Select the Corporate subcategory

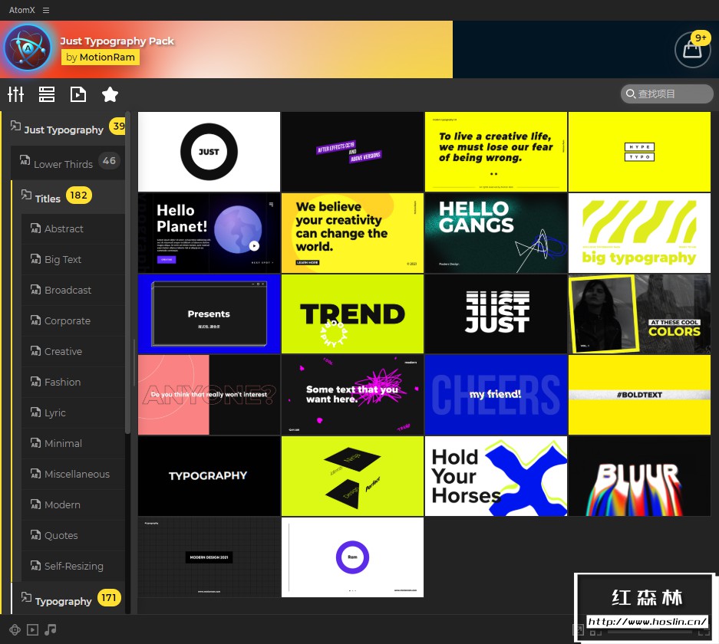(74, 320)
